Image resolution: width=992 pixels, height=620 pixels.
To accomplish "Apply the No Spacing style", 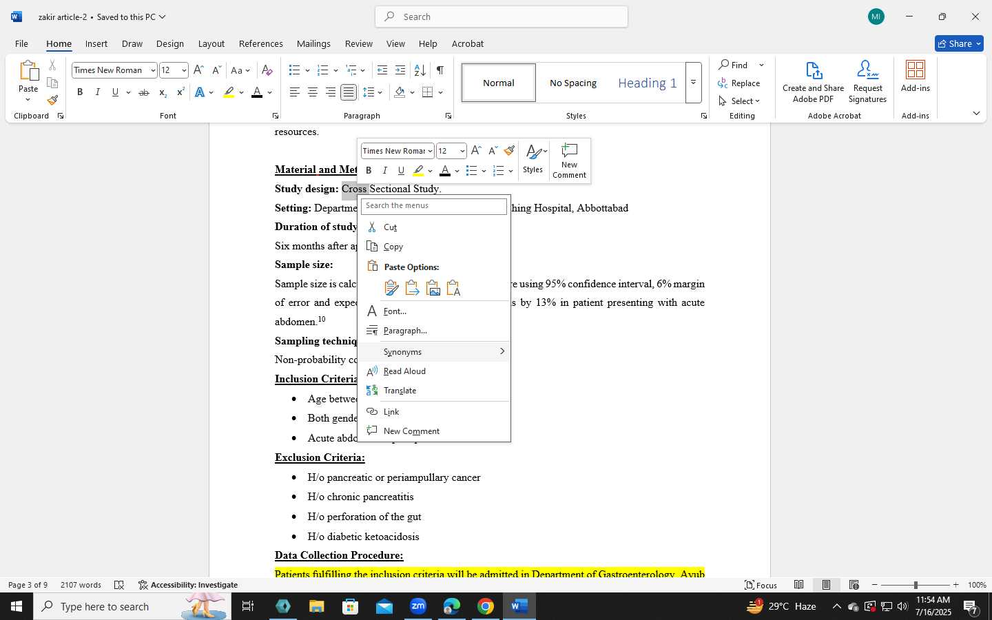I will coord(573,83).
